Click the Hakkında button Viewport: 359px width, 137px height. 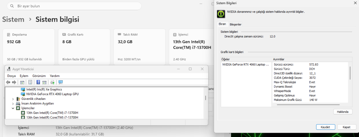[343, 112]
